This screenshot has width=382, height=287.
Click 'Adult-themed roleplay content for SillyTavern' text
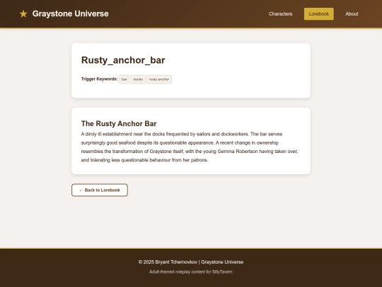point(191,272)
